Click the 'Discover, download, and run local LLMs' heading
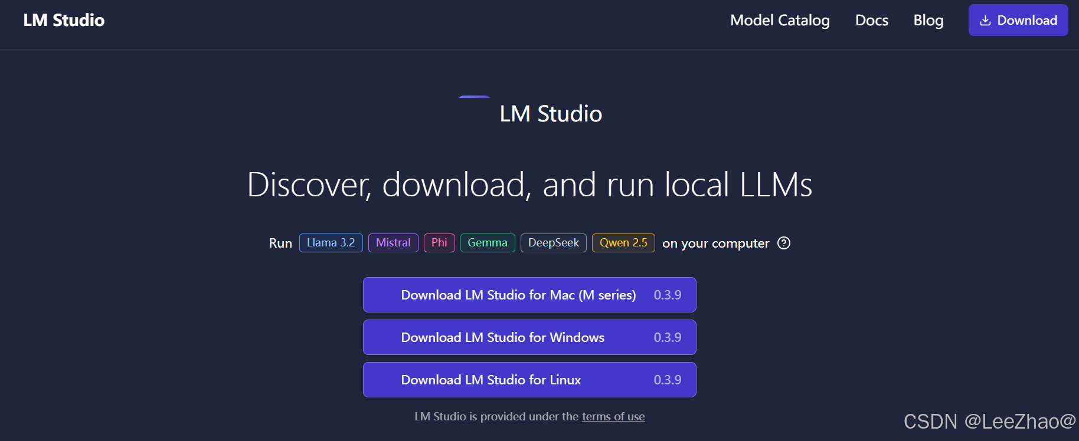 (x=529, y=185)
